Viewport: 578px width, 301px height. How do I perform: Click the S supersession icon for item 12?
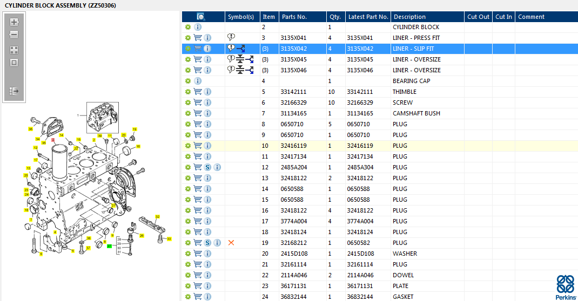(x=207, y=167)
